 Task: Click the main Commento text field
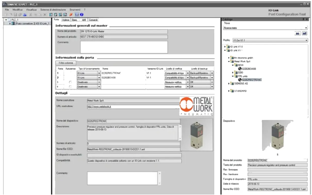(124, 47)
